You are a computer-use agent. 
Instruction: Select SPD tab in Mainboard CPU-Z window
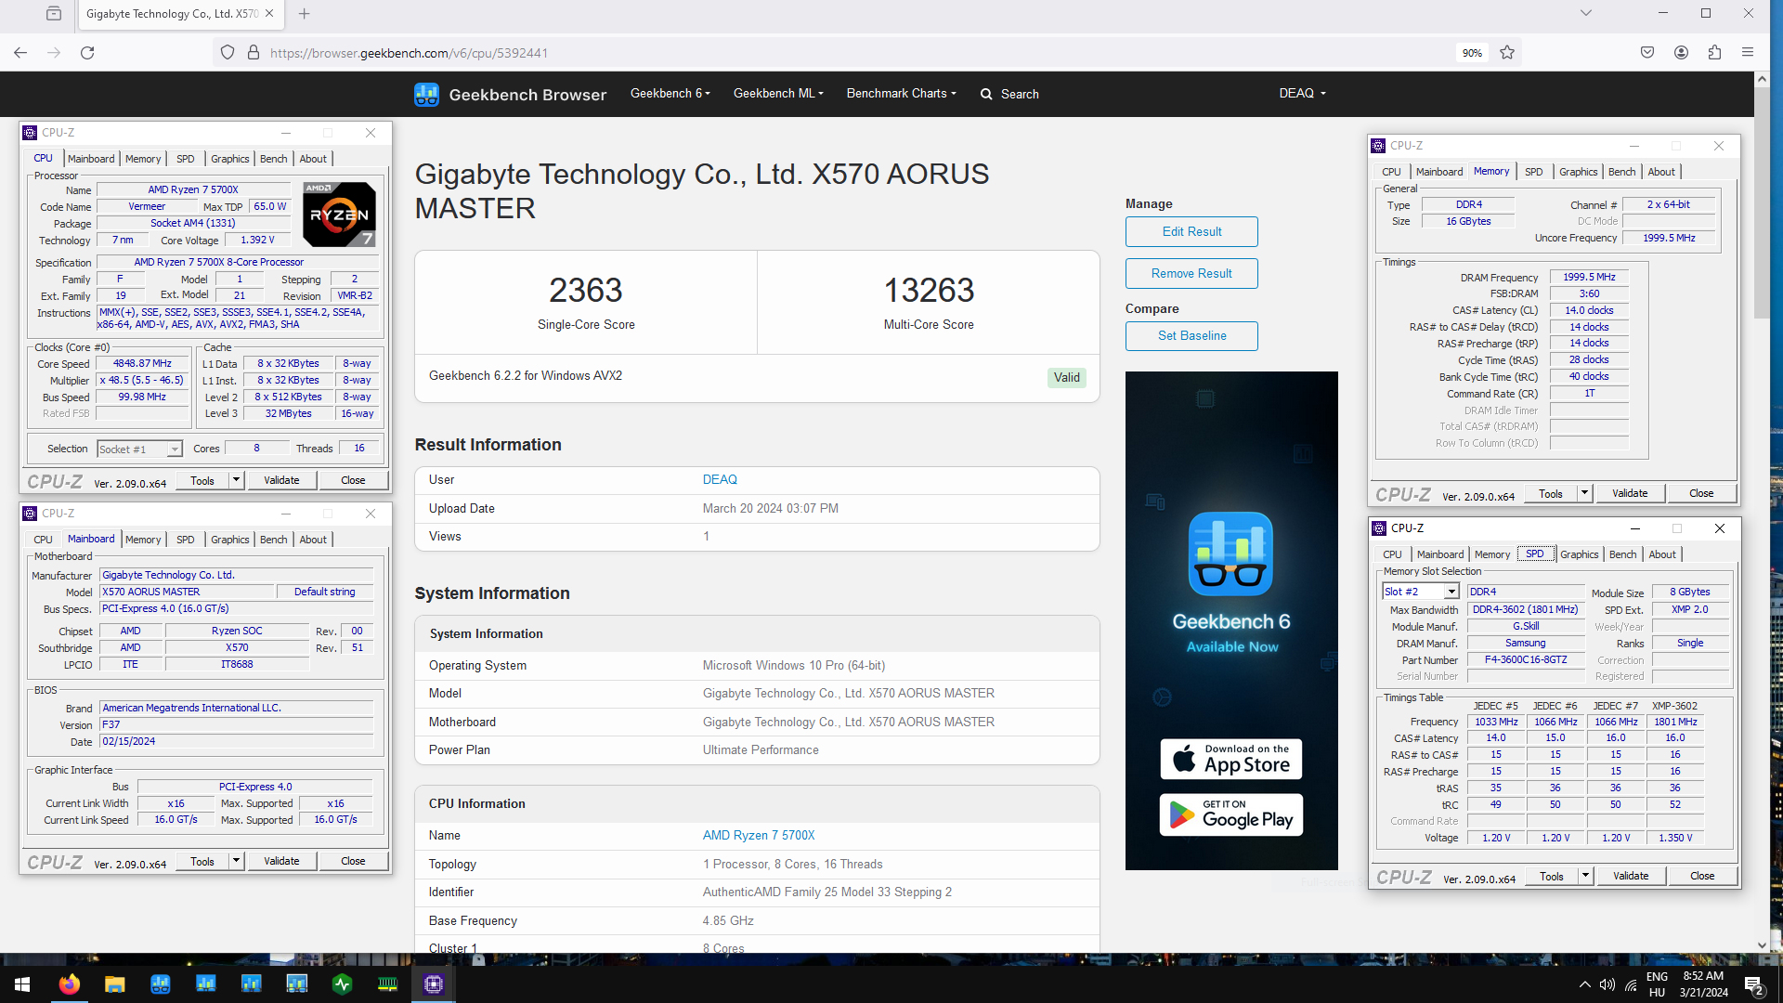(x=186, y=540)
